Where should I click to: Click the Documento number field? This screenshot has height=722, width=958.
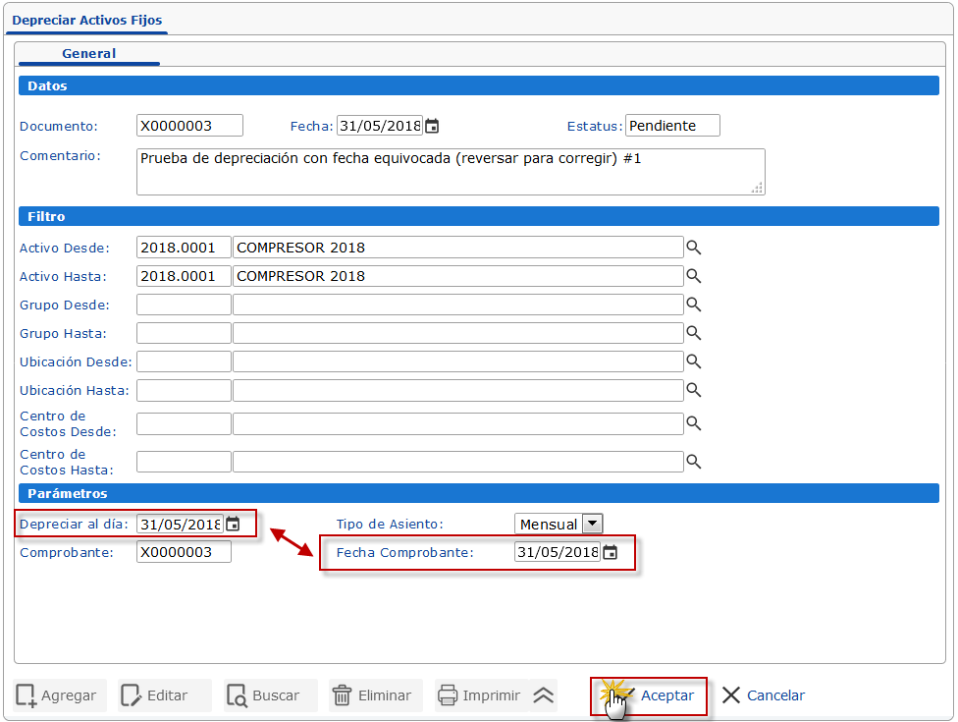pos(189,126)
